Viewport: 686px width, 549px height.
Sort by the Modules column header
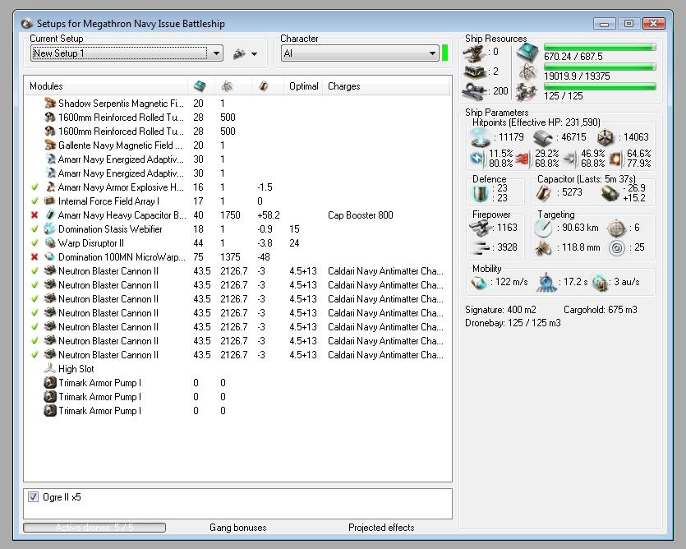[46, 86]
